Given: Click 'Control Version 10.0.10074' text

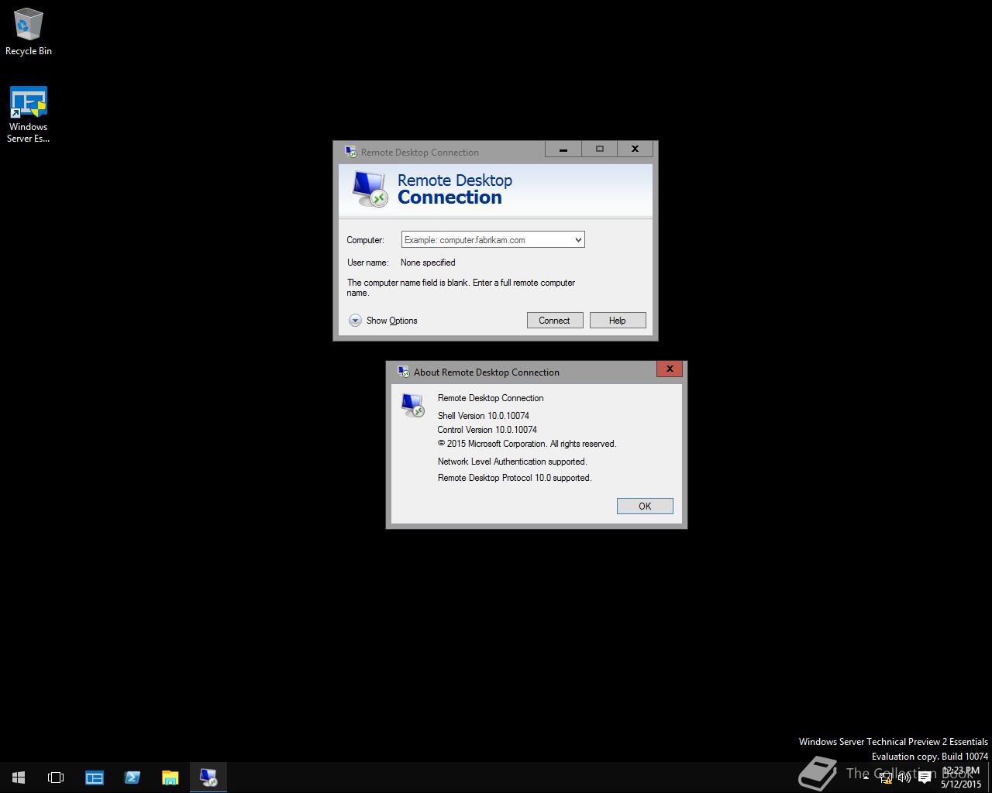Looking at the screenshot, I should tap(487, 430).
